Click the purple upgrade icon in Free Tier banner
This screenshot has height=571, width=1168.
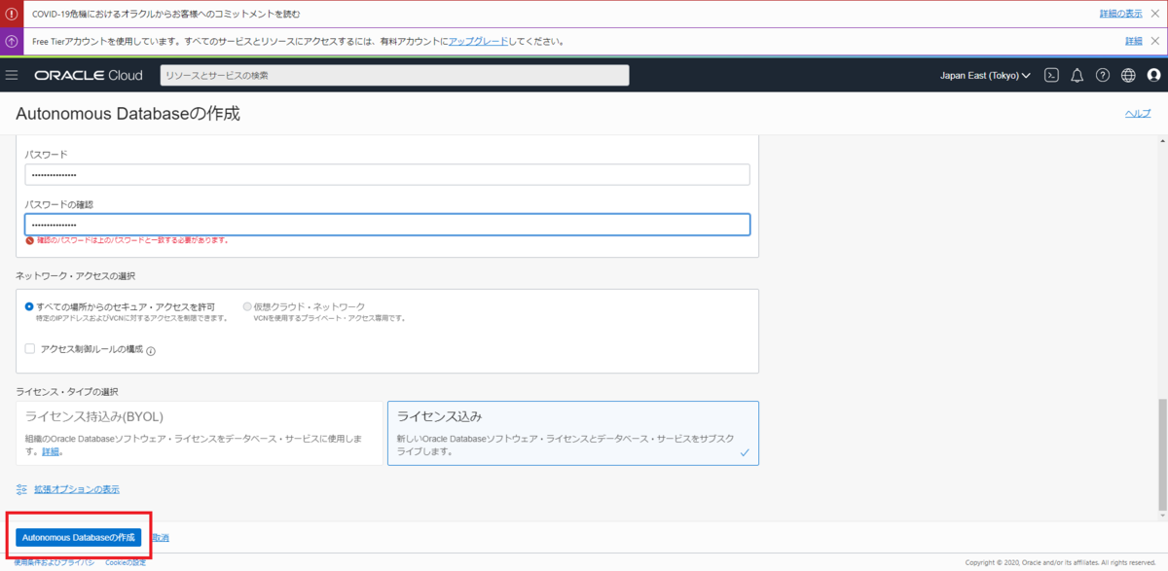pos(12,42)
